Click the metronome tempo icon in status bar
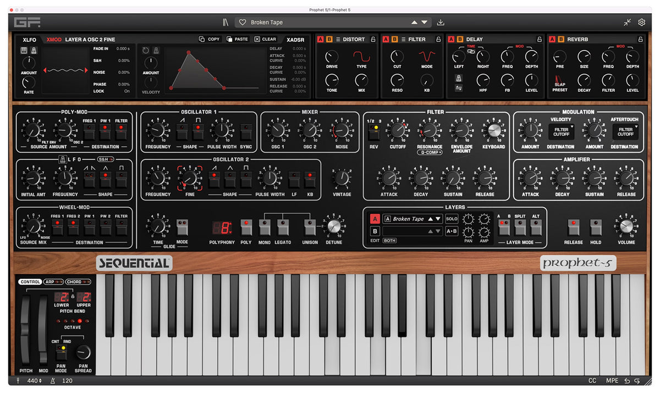This screenshot has height=395, width=660. [53, 381]
